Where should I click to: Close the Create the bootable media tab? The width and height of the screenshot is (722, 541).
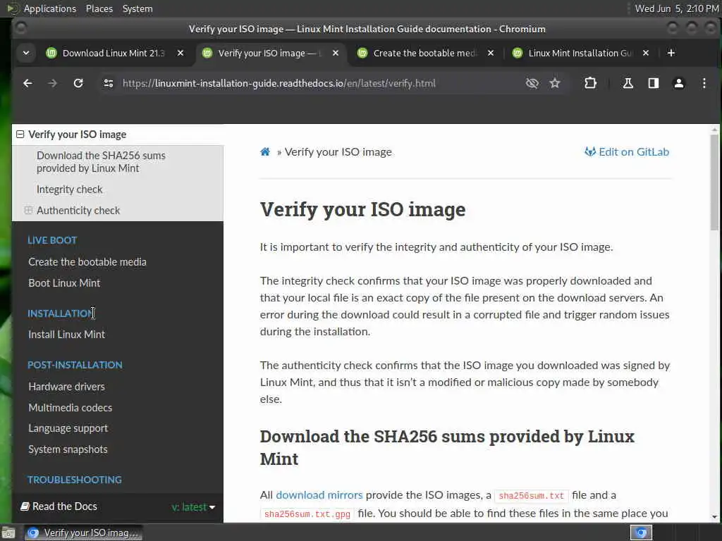[491, 53]
